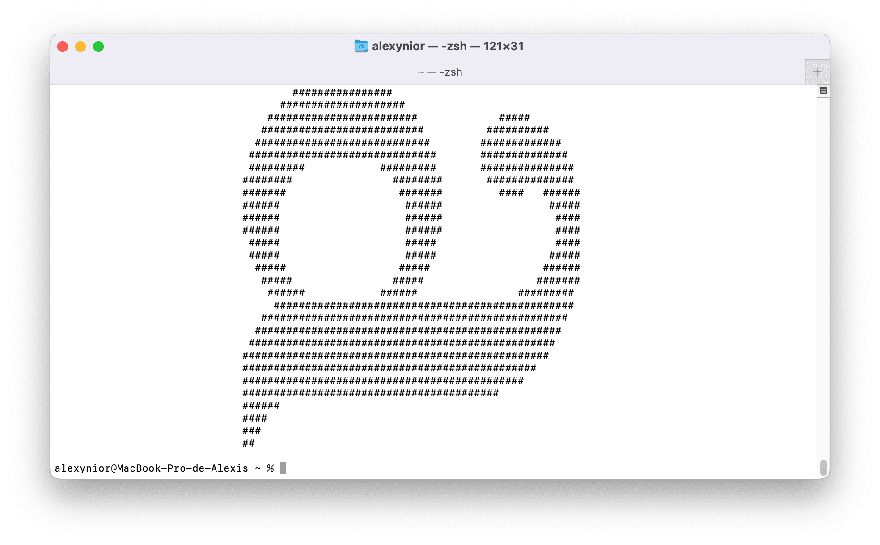The width and height of the screenshot is (880, 545).
Task: Click the title alexynior — -zsh — 121×31
Action: coord(447,46)
